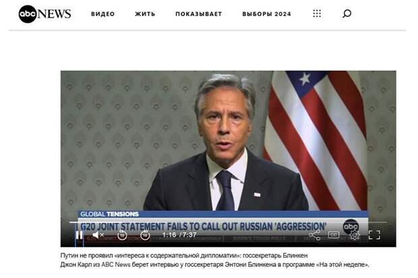Open the ВИДЕО menu item
418x278 pixels.
[103, 14]
